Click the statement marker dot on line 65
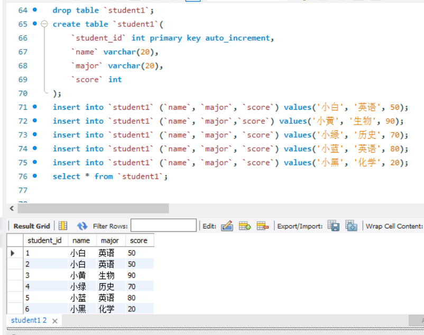This screenshot has width=424, height=335. (34, 24)
